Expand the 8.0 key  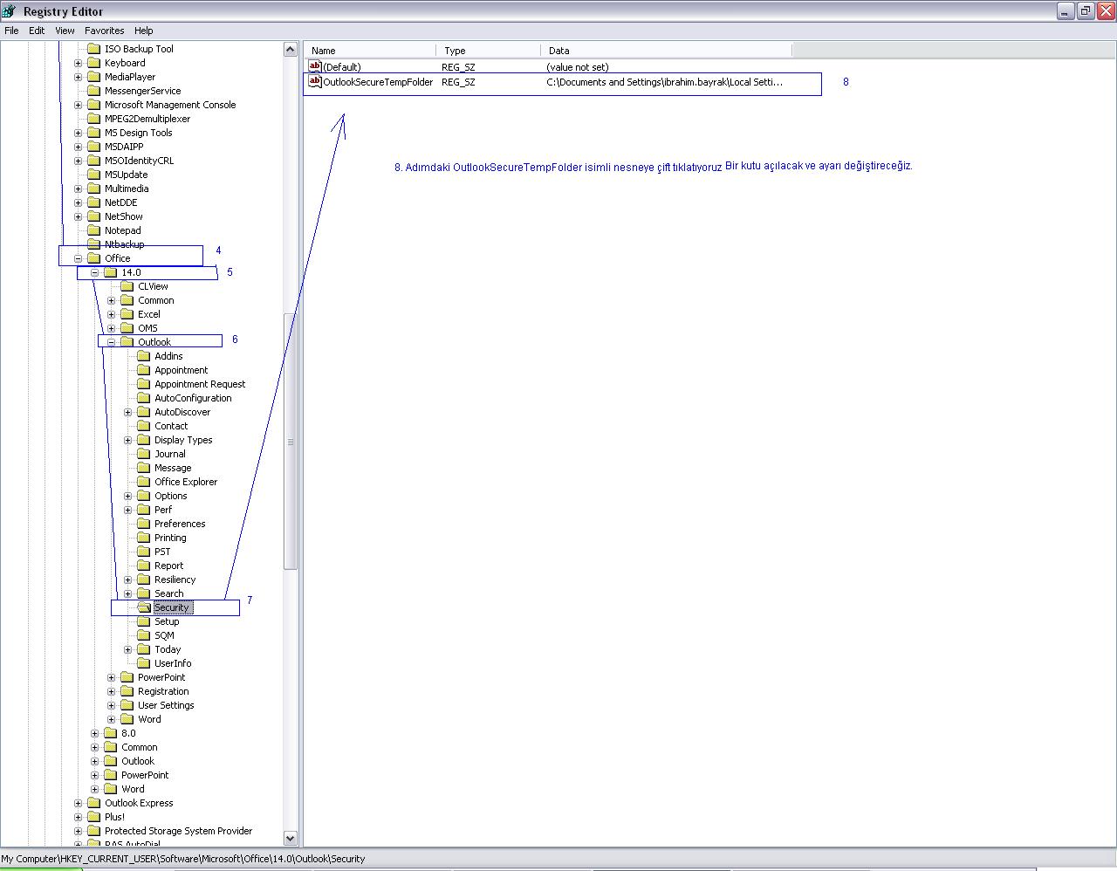(x=94, y=733)
